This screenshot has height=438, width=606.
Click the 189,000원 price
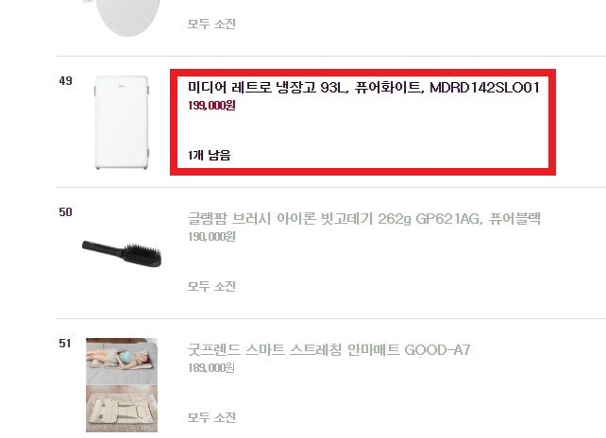[x=211, y=367]
